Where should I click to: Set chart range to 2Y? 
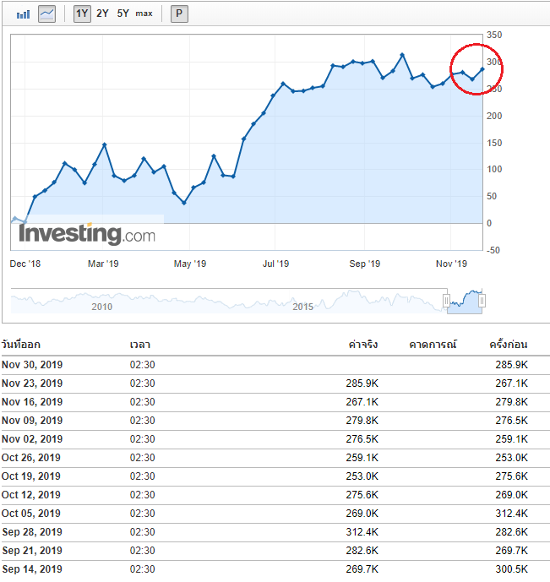coord(102,14)
